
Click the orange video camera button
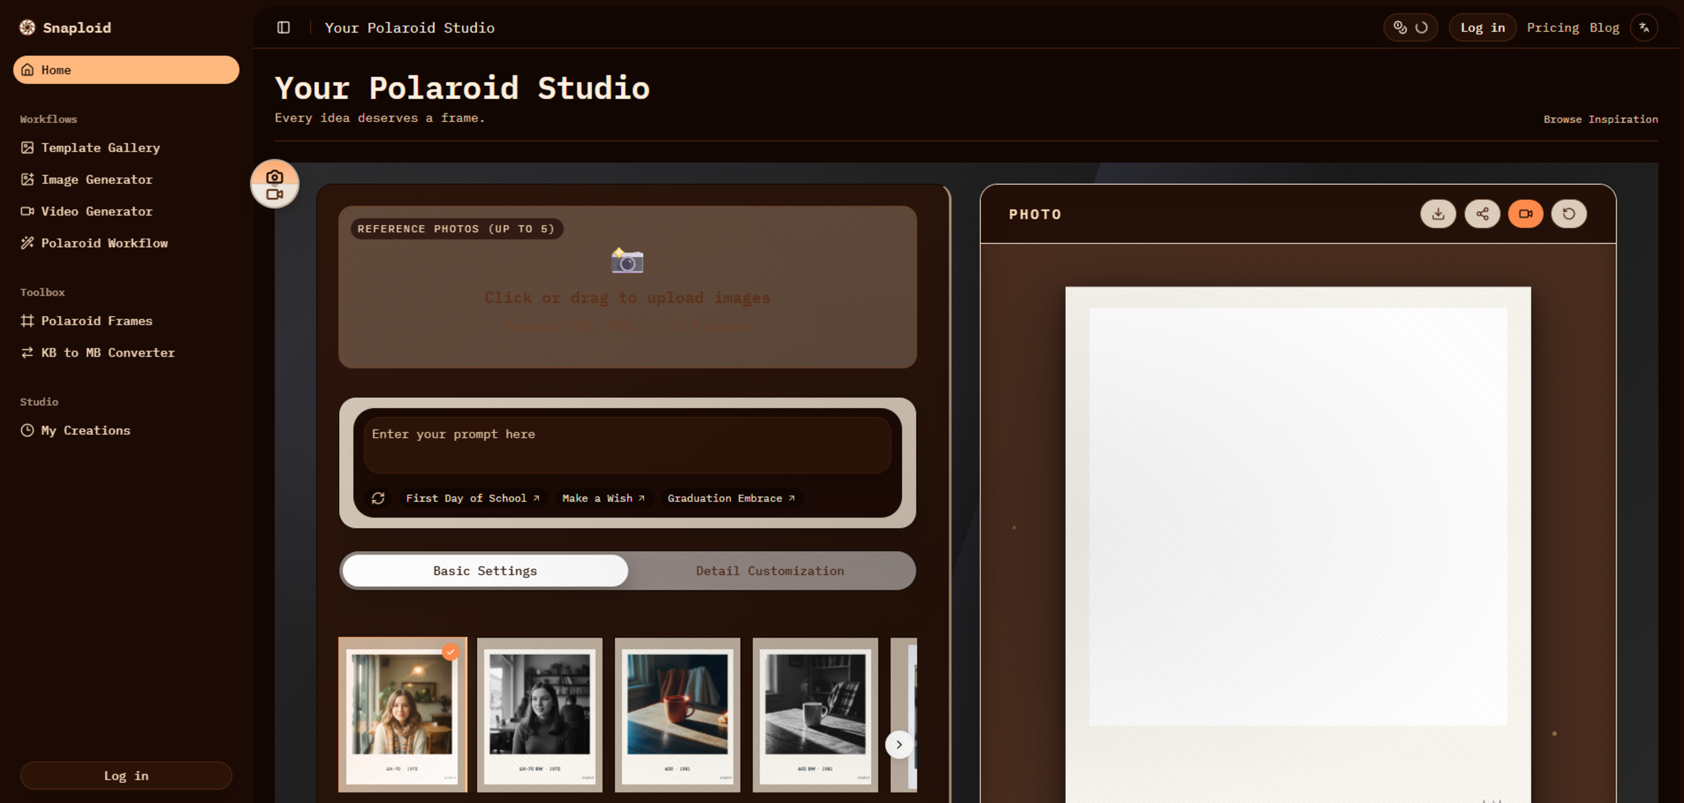point(1525,214)
